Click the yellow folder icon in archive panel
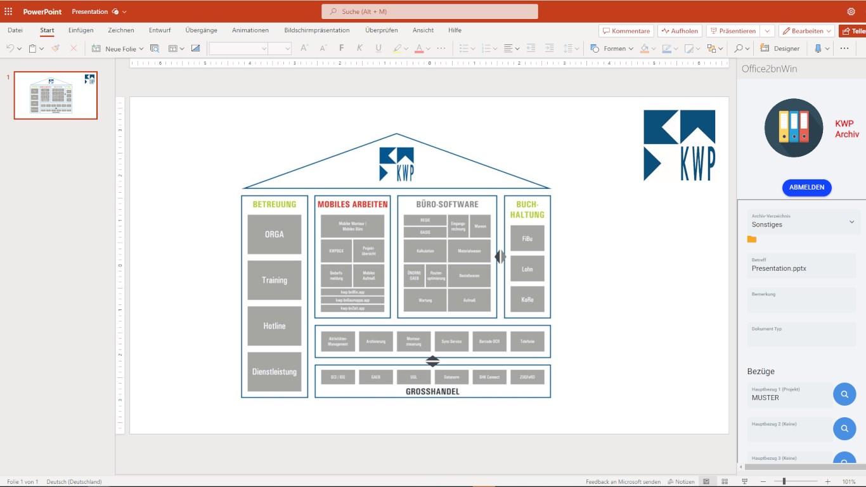Screen dimensions: 866x487 pyautogui.click(x=752, y=239)
